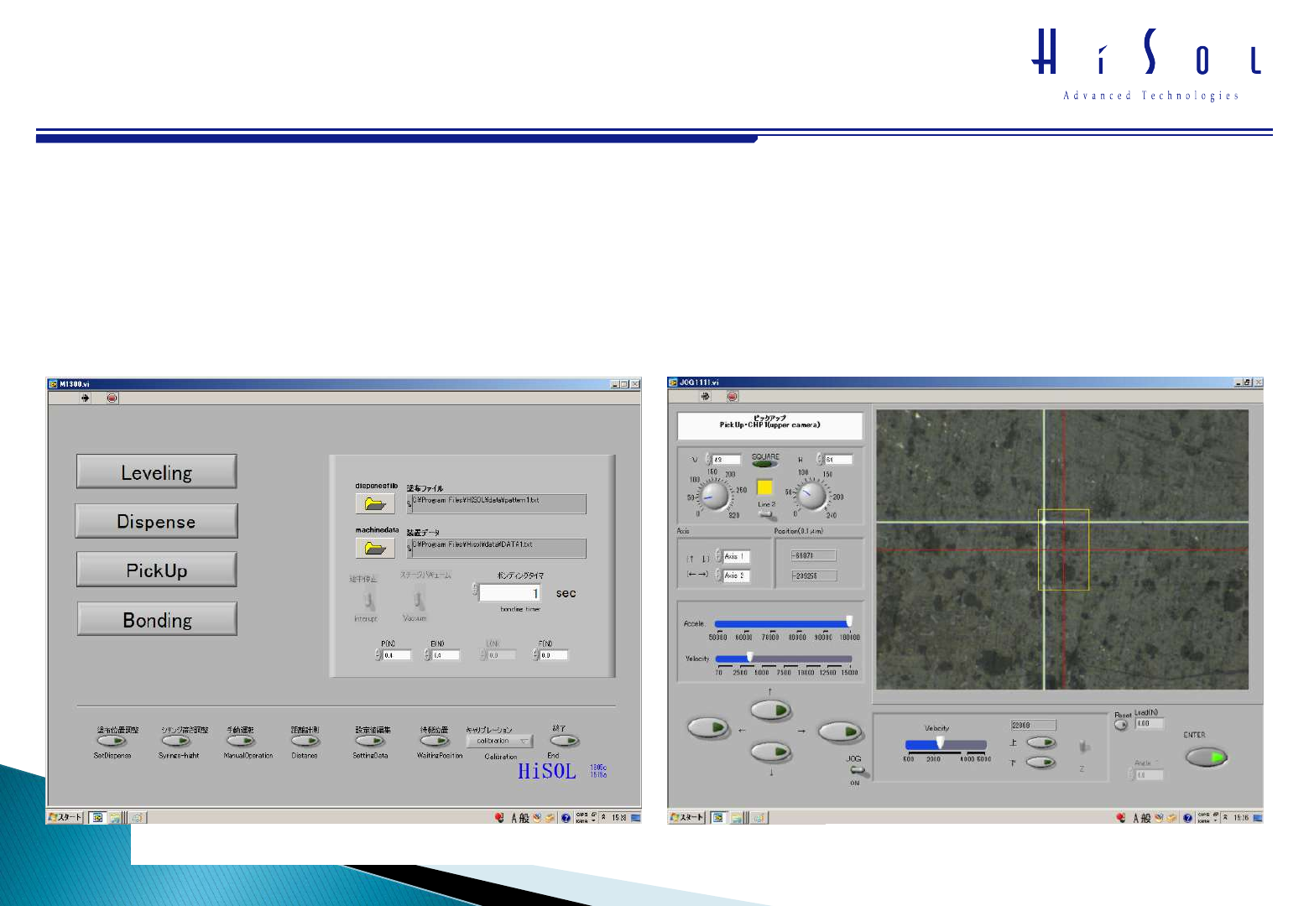Click the red Abort icon in JOG1111.vi
Image resolution: width=1309 pixels, height=906 pixels.
pyautogui.click(x=733, y=396)
